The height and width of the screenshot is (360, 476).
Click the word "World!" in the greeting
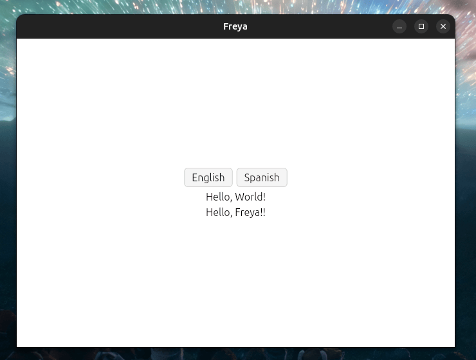[250, 197]
